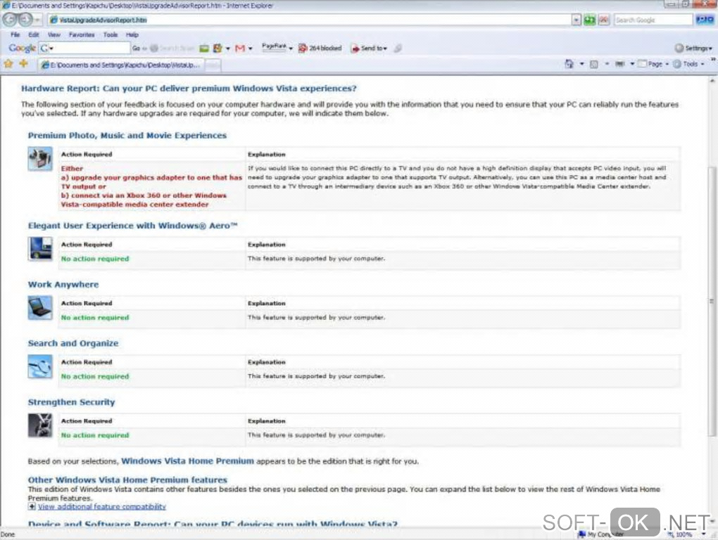Click the 100% zoom level in status bar
This screenshot has height=540, width=718.
tap(684, 534)
